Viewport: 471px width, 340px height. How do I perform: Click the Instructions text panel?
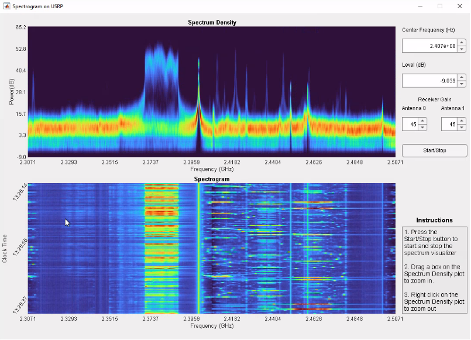[434, 270]
